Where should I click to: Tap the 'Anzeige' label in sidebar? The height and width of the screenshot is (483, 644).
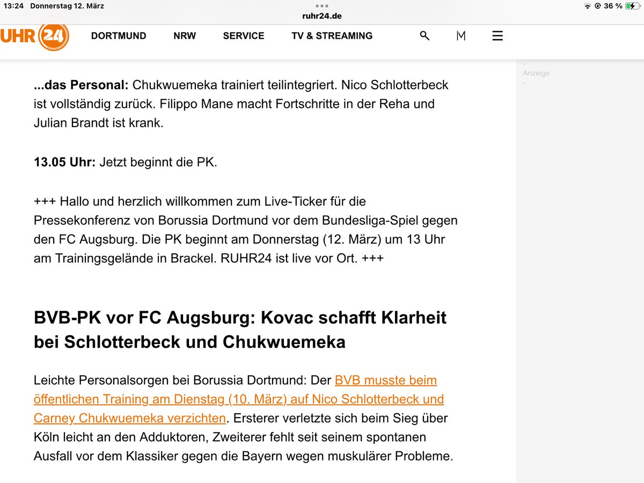pos(536,73)
